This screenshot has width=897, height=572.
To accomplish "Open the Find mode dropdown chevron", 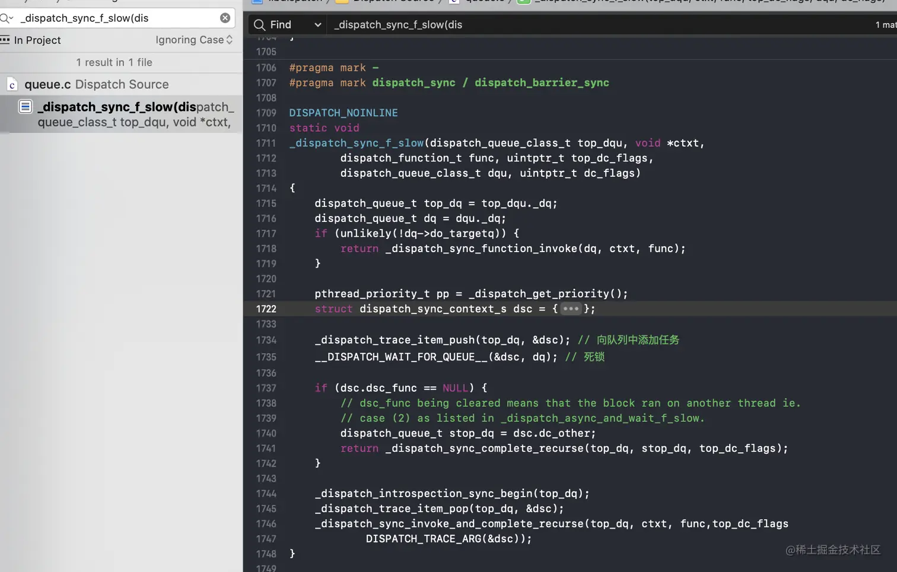I will (318, 25).
